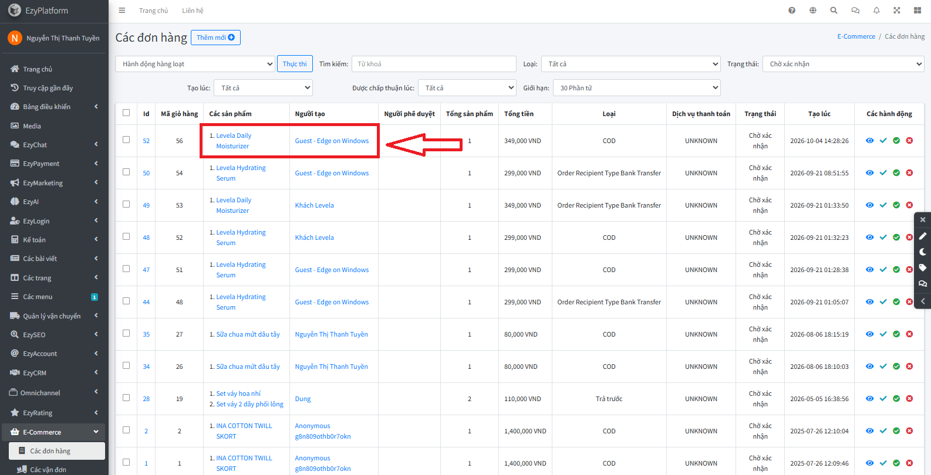The height and width of the screenshot is (475, 931).
Task: View order 28 details via eye icon
Action: click(869, 399)
